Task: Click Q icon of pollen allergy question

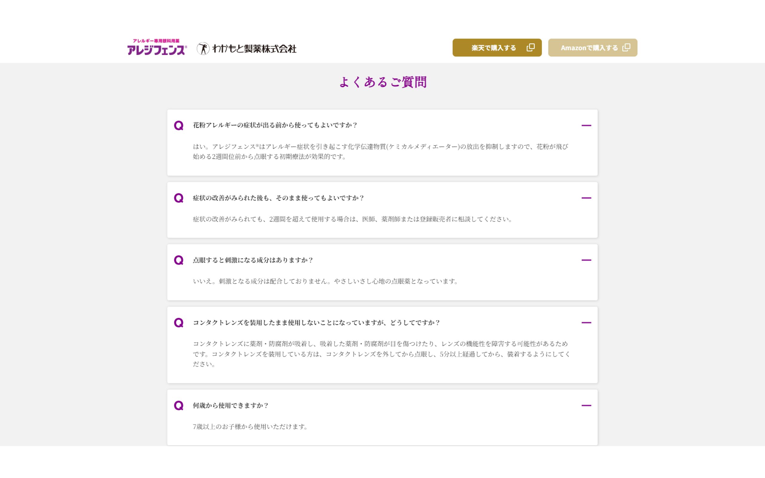Action: [179, 125]
